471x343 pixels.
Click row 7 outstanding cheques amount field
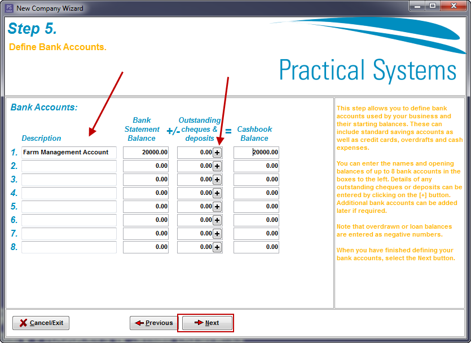[x=195, y=234]
